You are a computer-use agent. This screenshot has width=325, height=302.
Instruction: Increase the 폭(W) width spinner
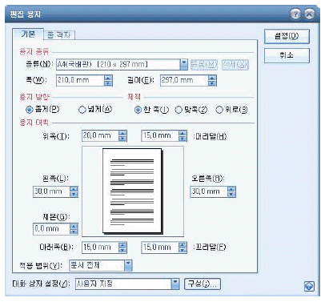pos(108,78)
